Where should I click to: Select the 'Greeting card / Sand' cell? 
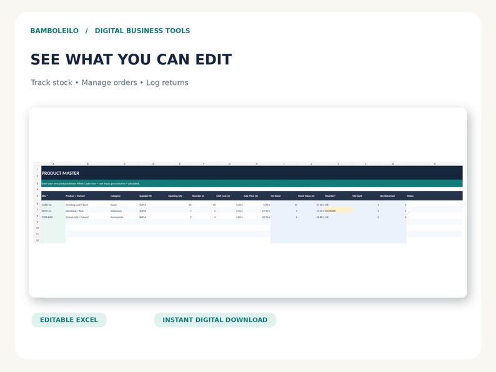pos(87,205)
